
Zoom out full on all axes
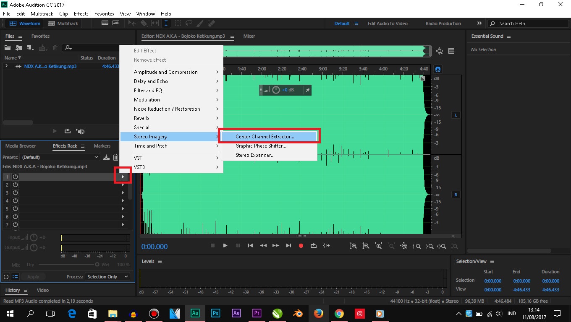tap(403, 246)
